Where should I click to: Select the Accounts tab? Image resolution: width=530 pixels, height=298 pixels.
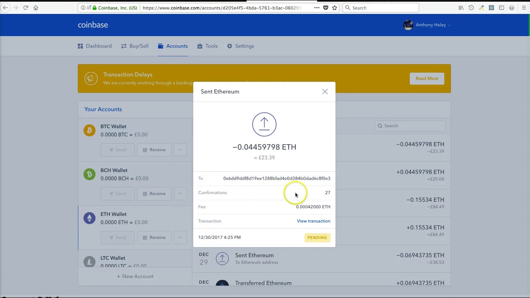click(173, 46)
